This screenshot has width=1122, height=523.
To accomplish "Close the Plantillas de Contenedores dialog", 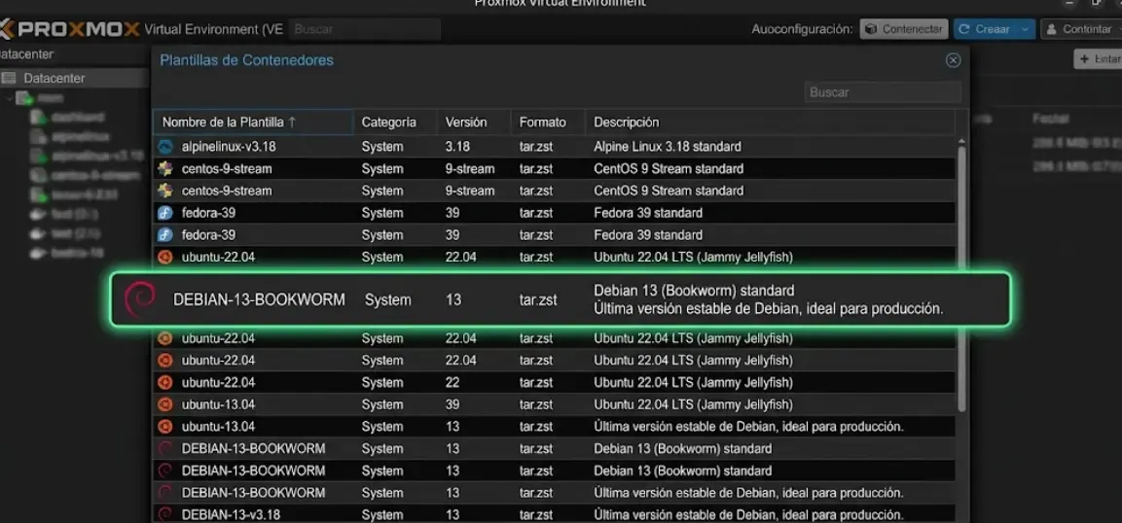I will (953, 60).
